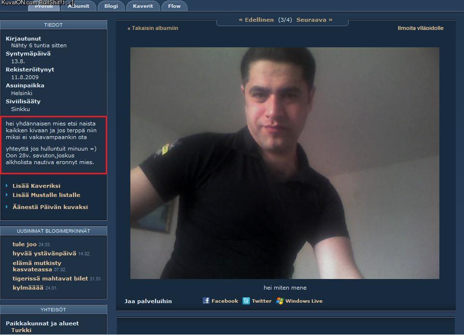Image resolution: width=464 pixels, height=335 pixels.
Task: Click the Facebook share icon
Action: (206, 301)
